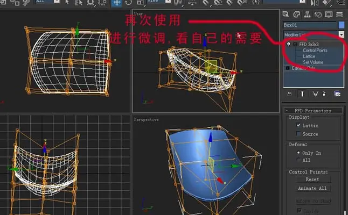Open the Display panel tab
Screen dimensions: 348x215
pos(329,15)
